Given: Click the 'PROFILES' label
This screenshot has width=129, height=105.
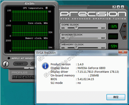Looking at the screenshot, I should pos(20,73).
